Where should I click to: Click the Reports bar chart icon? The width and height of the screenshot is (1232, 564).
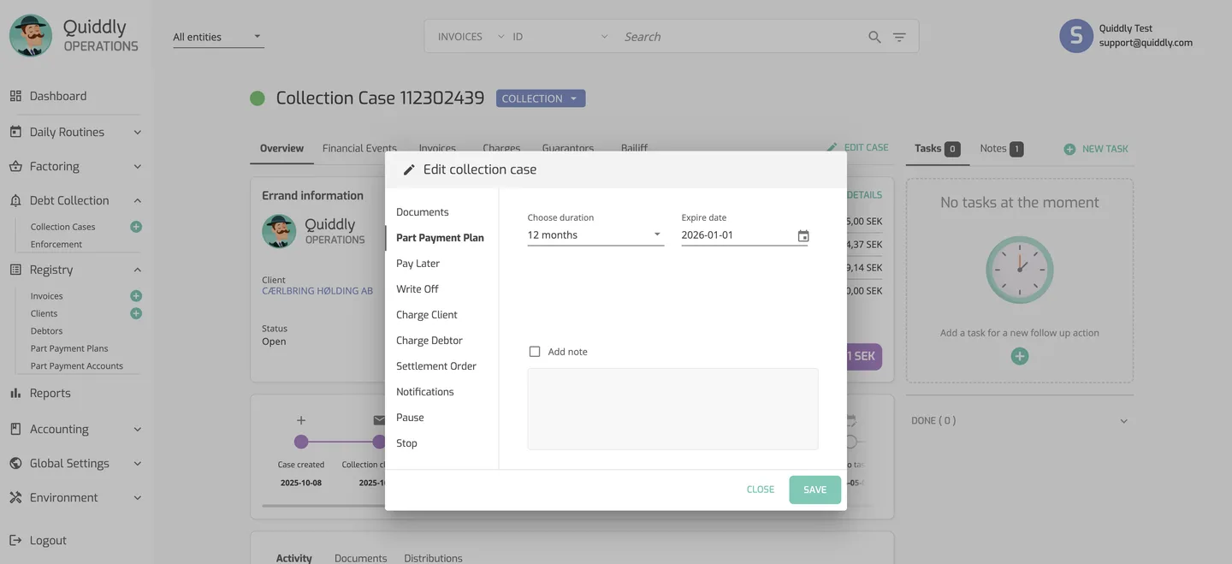tap(15, 393)
